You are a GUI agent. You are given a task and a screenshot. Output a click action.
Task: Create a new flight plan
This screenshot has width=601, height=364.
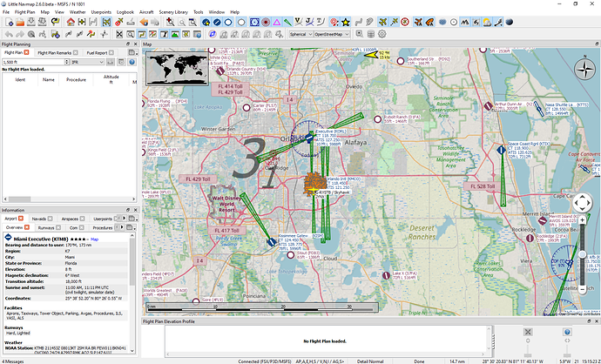click(x=9, y=23)
